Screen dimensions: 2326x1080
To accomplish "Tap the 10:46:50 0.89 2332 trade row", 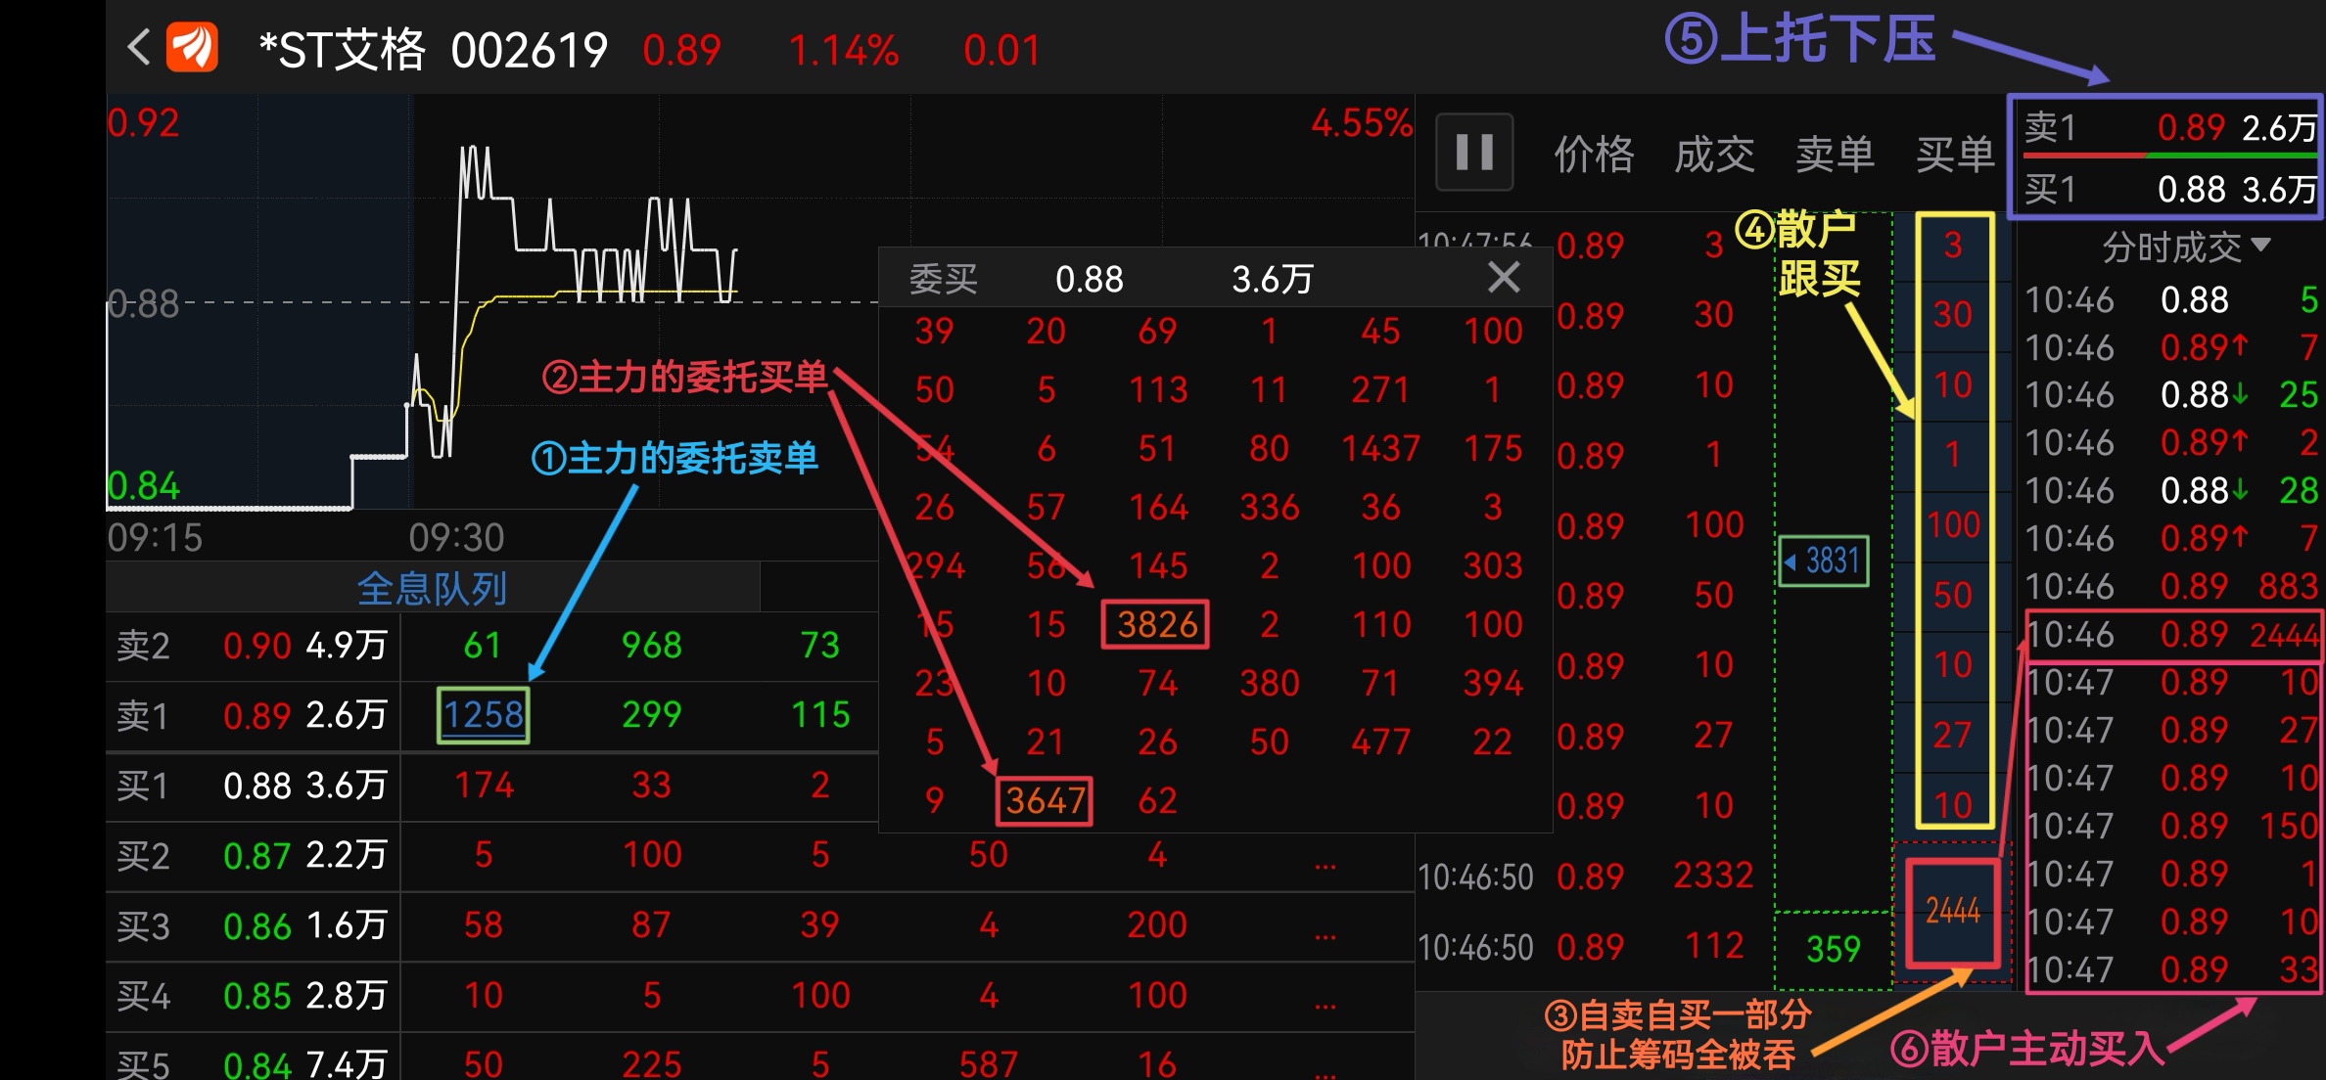I will [1587, 877].
